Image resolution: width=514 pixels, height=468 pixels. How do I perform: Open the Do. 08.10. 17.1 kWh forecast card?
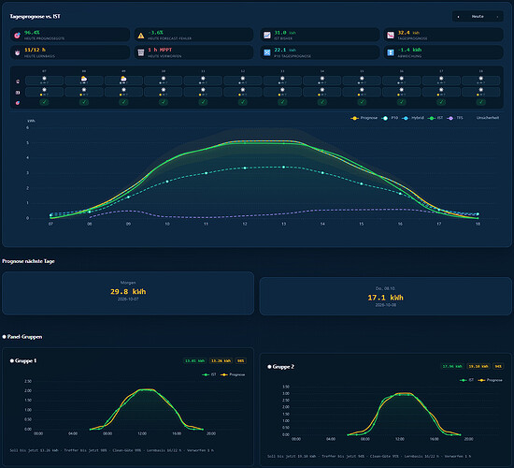tap(385, 296)
